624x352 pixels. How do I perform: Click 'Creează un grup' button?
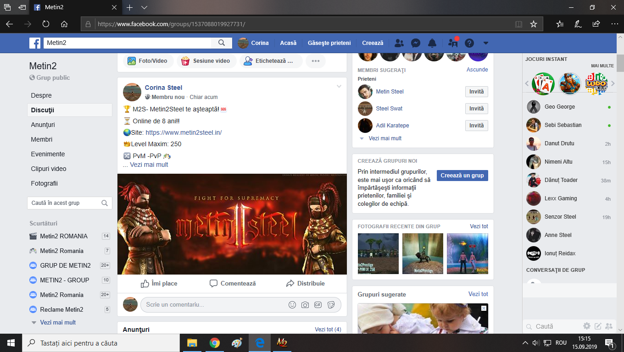[x=462, y=176]
